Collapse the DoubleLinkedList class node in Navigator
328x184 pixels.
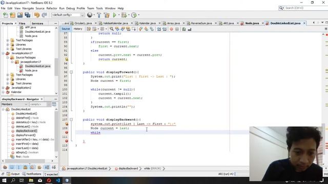click(x=3, y=109)
